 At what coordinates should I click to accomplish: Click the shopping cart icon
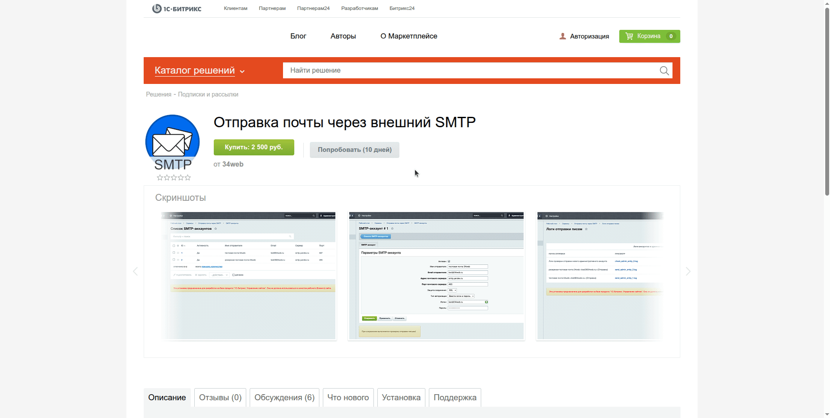(629, 36)
